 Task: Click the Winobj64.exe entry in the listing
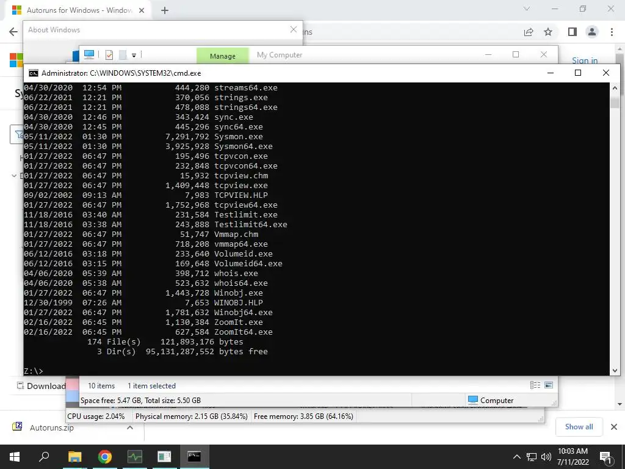click(243, 312)
